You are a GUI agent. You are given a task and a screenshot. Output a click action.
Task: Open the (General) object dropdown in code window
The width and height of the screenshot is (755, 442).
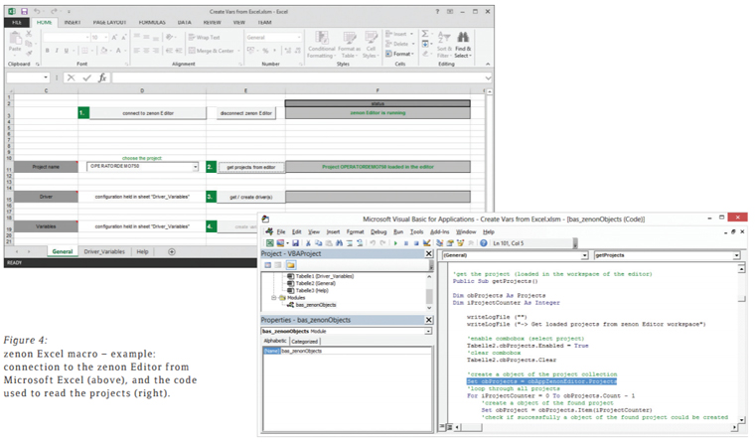[x=584, y=255]
